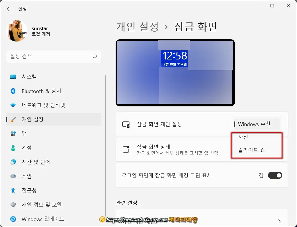Viewport: 297px width, 227px height.
Task: Click inside the 설정 검색 search field
Action: pyautogui.click(x=54, y=56)
